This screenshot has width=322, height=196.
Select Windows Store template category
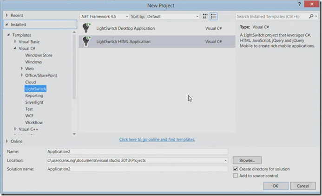click(x=39, y=55)
